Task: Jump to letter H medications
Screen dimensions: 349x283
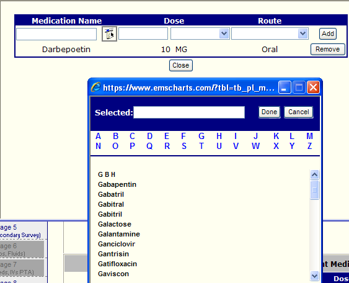Action: click(x=219, y=136)
